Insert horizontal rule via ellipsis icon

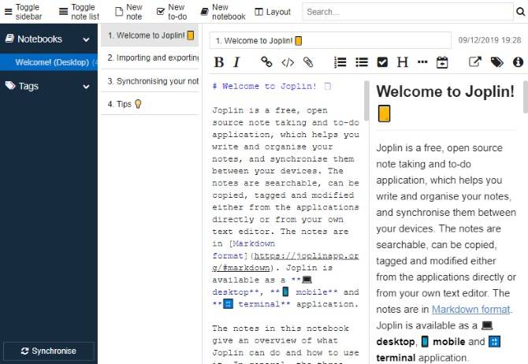(422, 62)
